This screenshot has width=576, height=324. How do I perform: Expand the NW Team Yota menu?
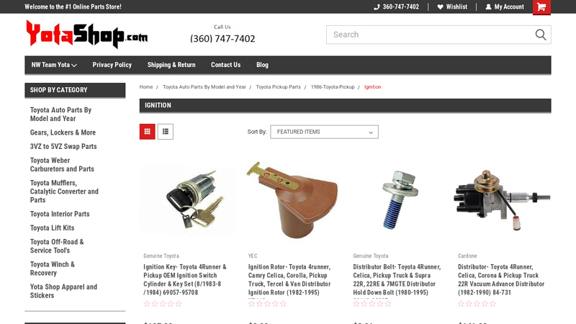tap(53, 65)
